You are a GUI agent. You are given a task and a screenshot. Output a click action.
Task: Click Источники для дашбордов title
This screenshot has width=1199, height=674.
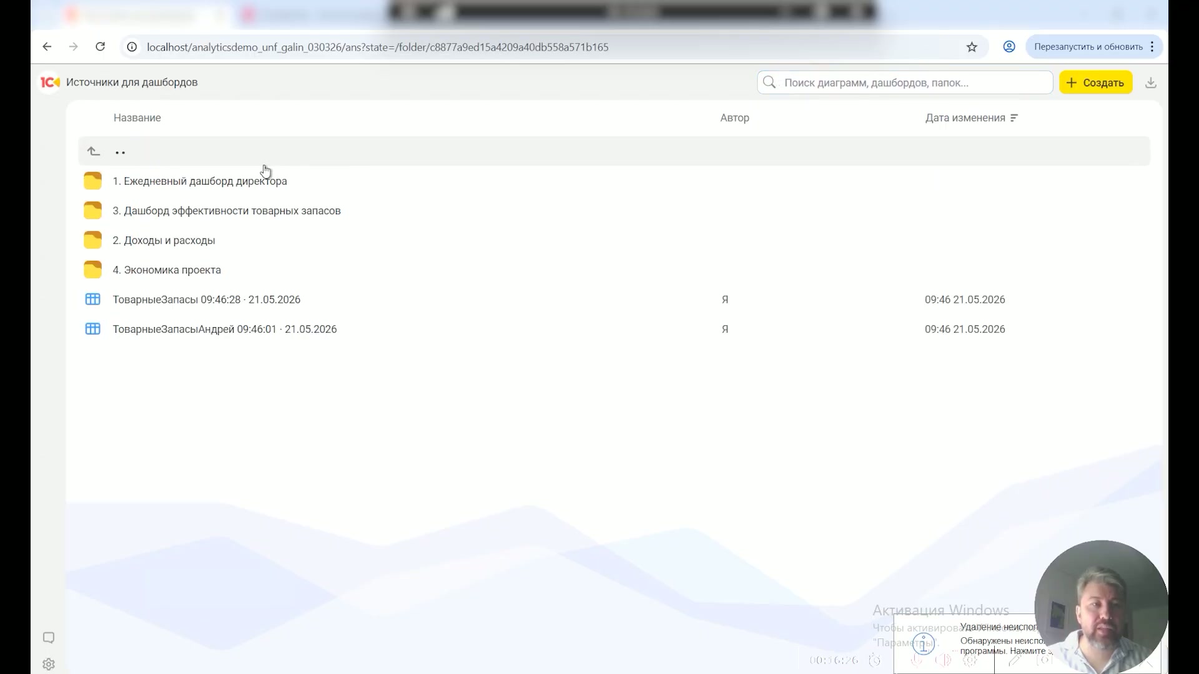[x=132, y=82]
